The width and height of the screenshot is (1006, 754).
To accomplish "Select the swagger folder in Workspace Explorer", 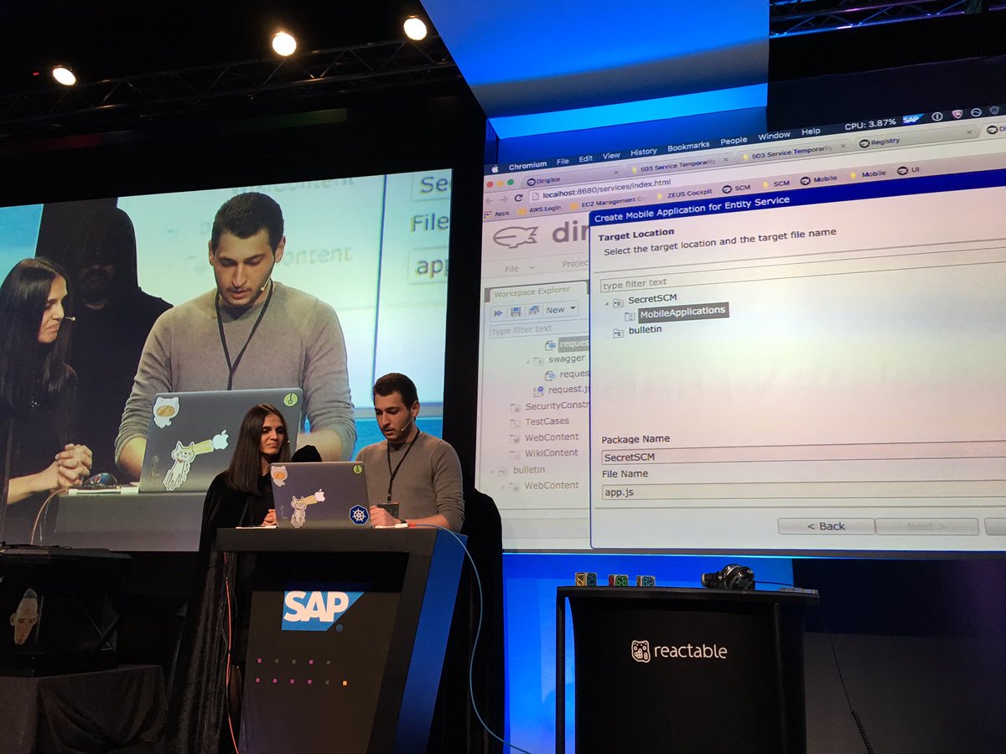I will click(x=567, y=359).
